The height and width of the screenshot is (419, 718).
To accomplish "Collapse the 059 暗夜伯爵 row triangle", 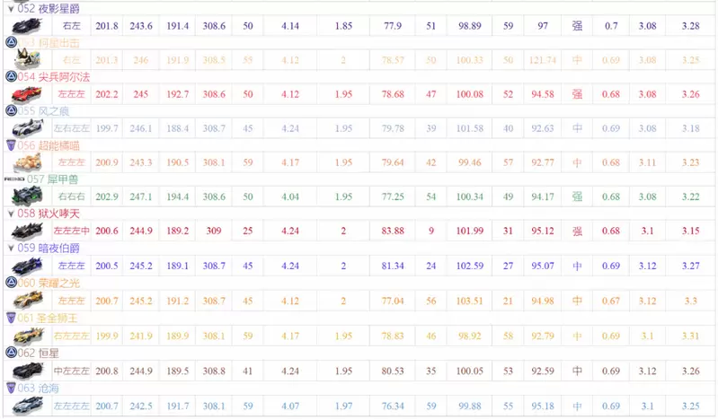I will coord(11,248).
